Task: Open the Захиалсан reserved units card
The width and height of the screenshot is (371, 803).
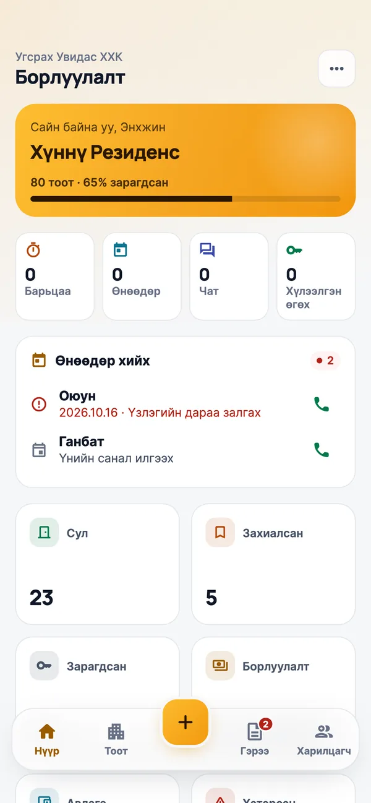Action: pyautogui.click(x=273, y=564)
